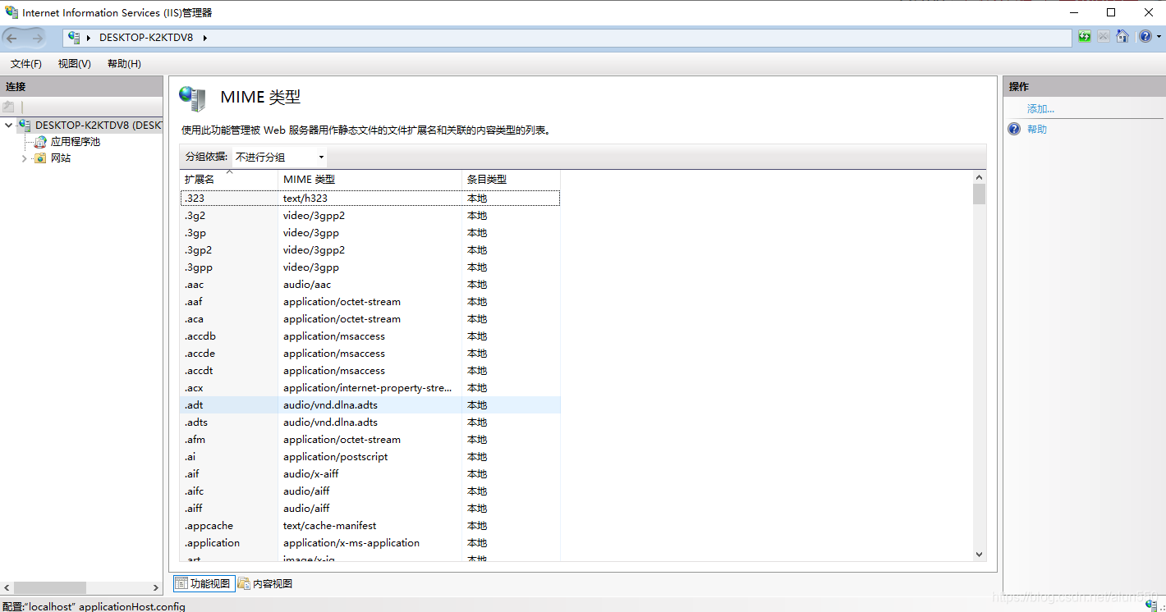Click the MIME list vertical scrollbar thumb
Image resolution: width=1166 pixels, height=612 pixels.
coord(979,194)
